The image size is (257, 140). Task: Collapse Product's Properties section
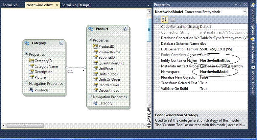click(x=90, y=39)
